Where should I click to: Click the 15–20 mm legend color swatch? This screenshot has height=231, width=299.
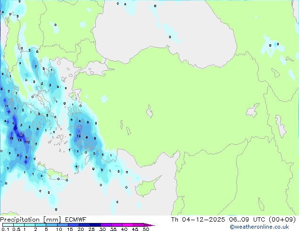[74, 225]
